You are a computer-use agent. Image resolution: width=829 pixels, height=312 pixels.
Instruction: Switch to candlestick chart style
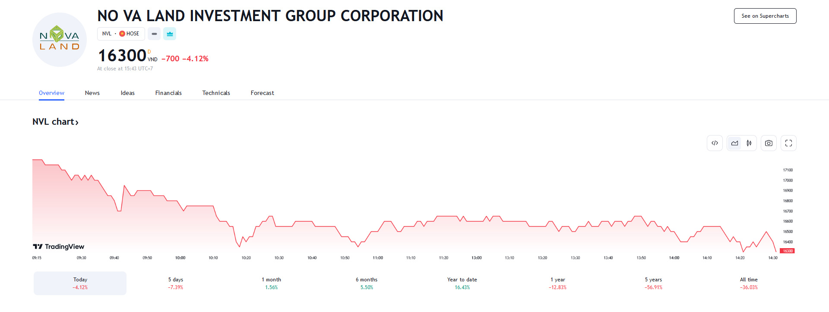click(x=749, y=143)
